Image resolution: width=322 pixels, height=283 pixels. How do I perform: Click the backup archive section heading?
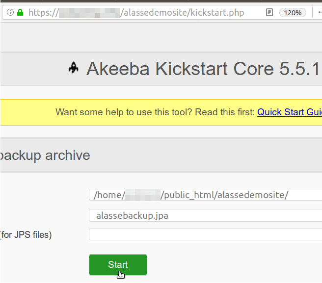(x=45, y=155)
